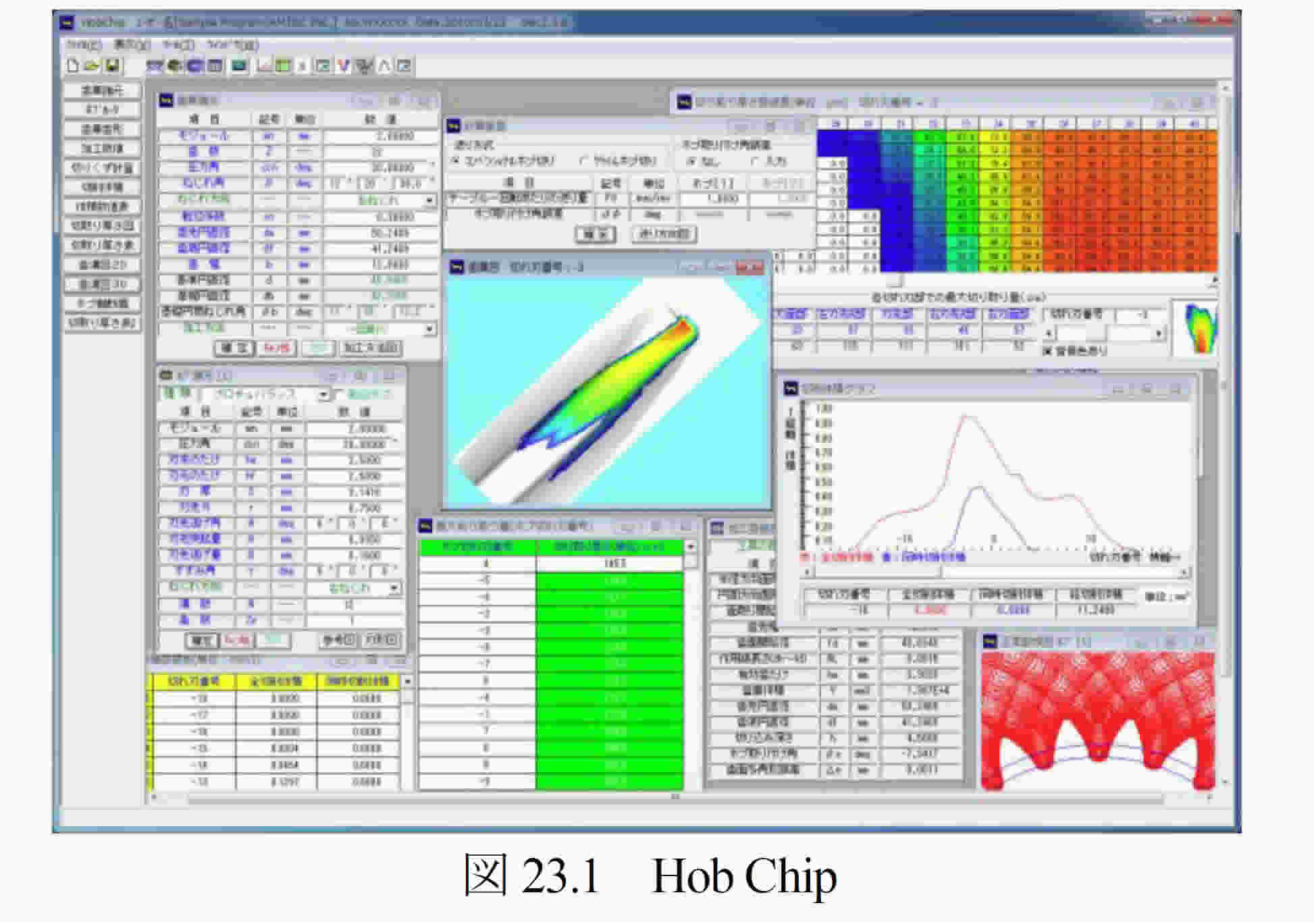The width and height of the screenshot is (1314, 922).
Task: Select the climb hob cutting radio button
Action: (584, 161)
